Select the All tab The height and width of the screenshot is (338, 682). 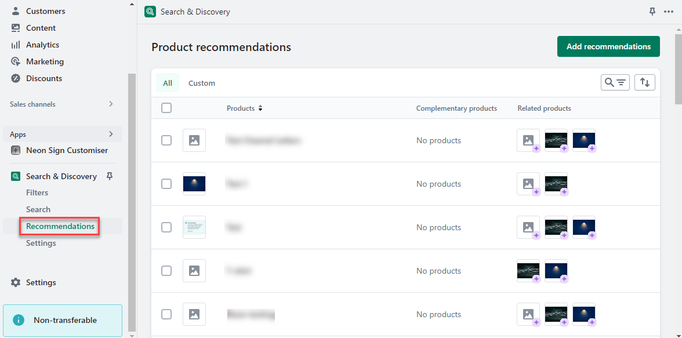pos(168,83)
